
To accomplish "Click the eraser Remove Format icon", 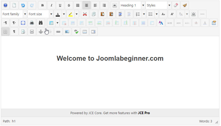I will 176,5.
